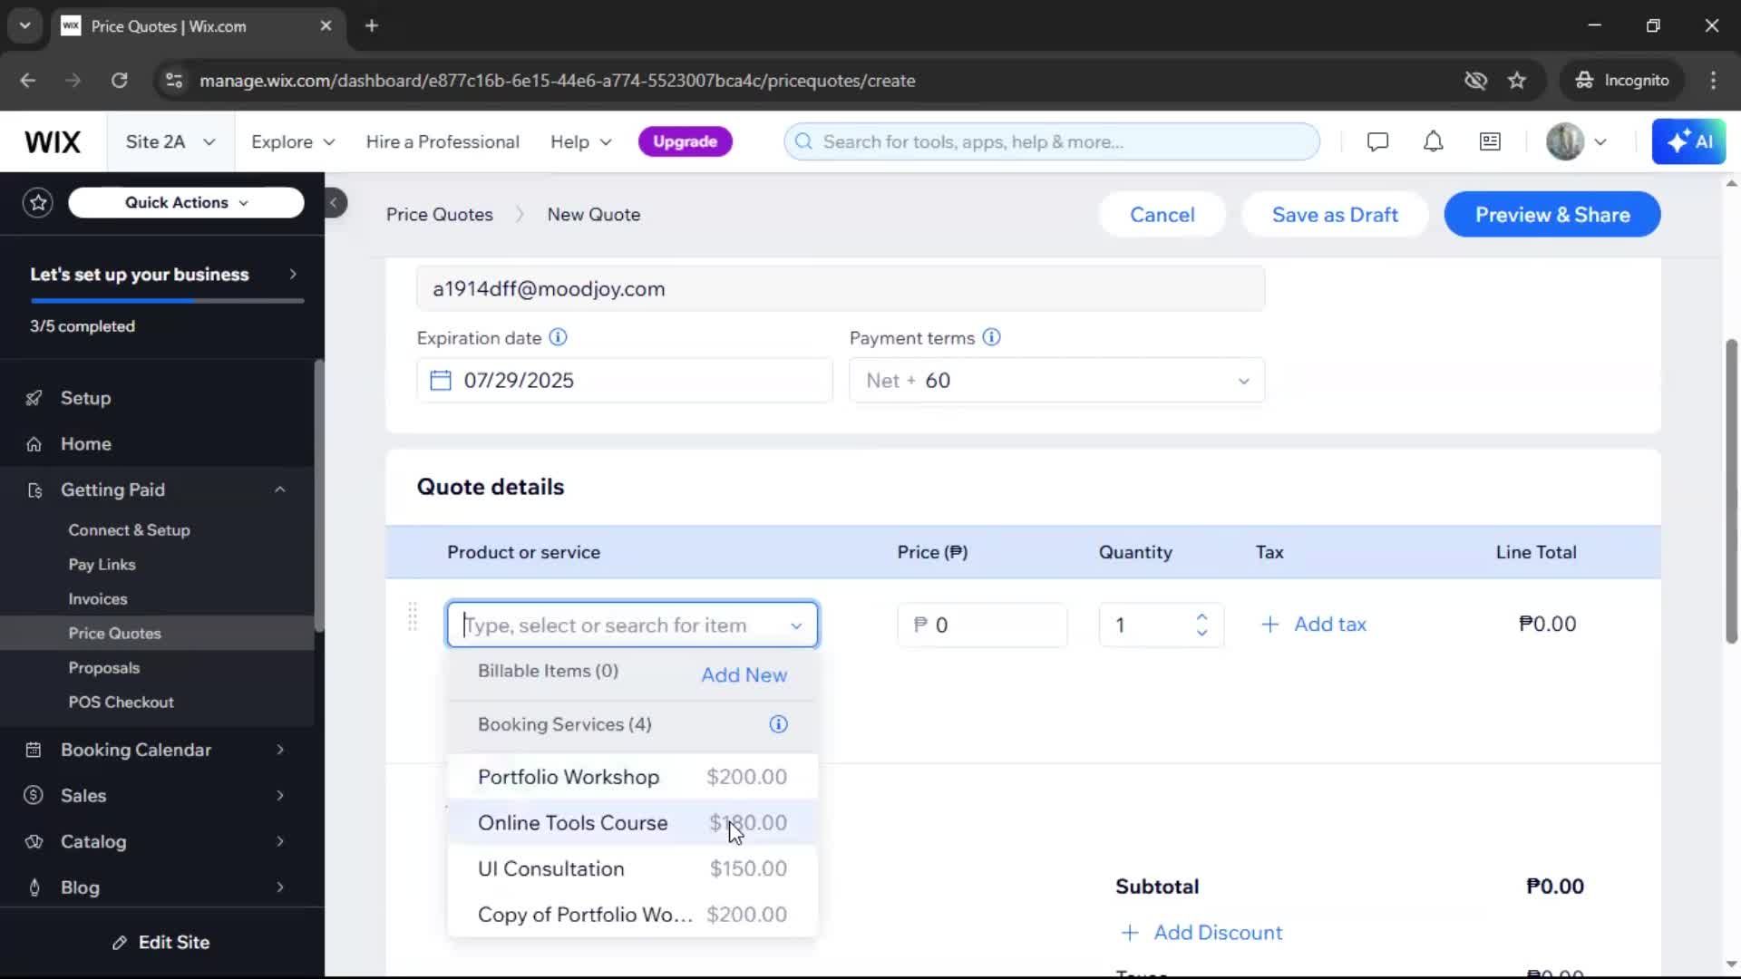This screenshot has width=1741, height=979.
Task: Click the eye-off tracking icon in address bar
Action: pyautogui.click(x=1475, y=81)
